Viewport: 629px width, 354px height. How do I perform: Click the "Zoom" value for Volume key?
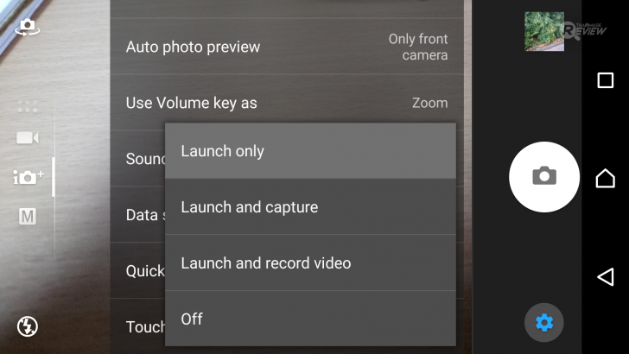coord(429,103)
